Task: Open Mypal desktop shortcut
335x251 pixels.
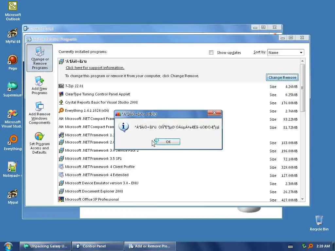Action: click(x=13, y=196)
